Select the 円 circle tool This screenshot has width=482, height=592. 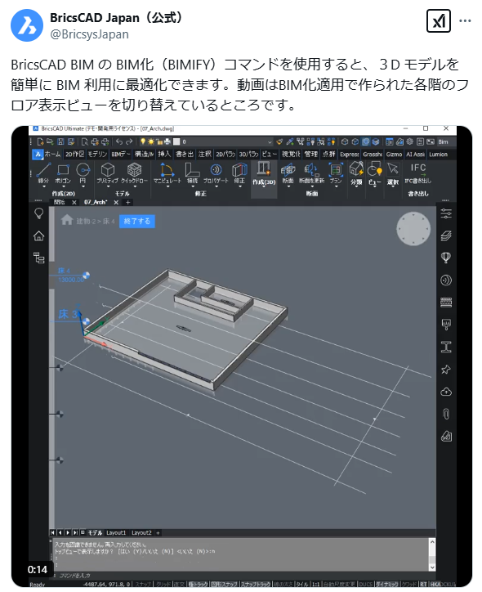click(83, 173)
